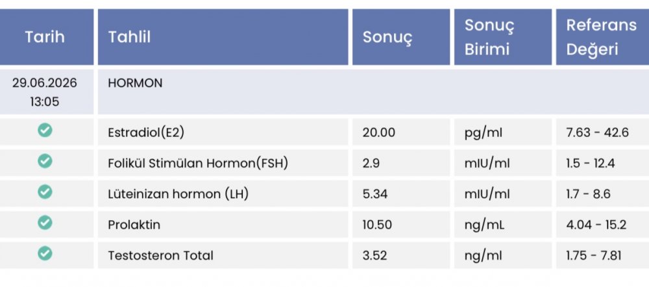Select the Tahlil column header
649x287 pixels.
(x=223, y=37)
